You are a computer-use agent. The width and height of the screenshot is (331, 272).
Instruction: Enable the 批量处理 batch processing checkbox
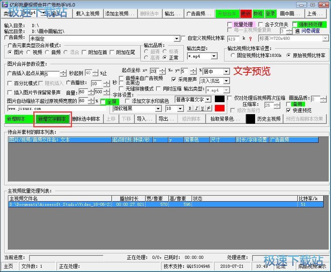[230, 25]
